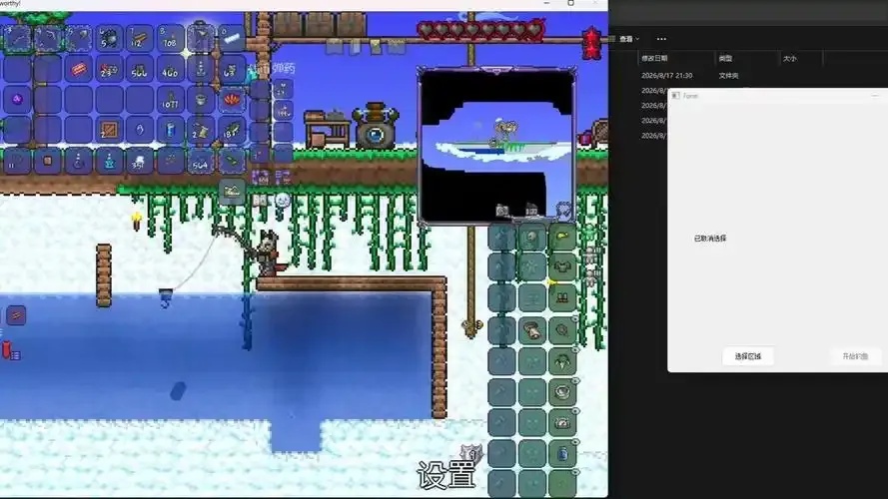Sort by 修改日期 column header
Viewport: 888px width, 499px height.
(654, 58)
